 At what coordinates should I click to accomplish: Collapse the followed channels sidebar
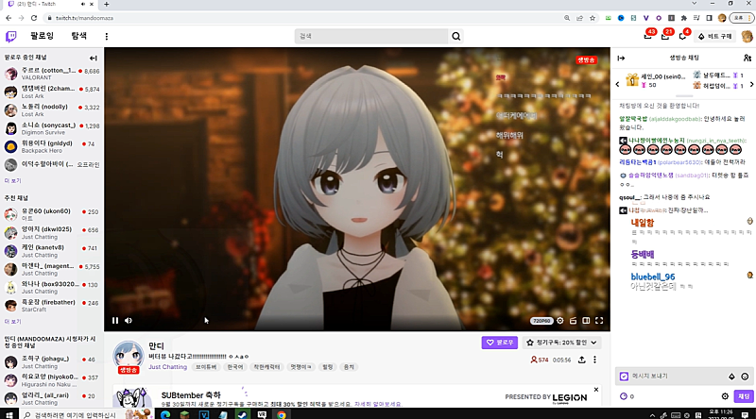point(93,58)
